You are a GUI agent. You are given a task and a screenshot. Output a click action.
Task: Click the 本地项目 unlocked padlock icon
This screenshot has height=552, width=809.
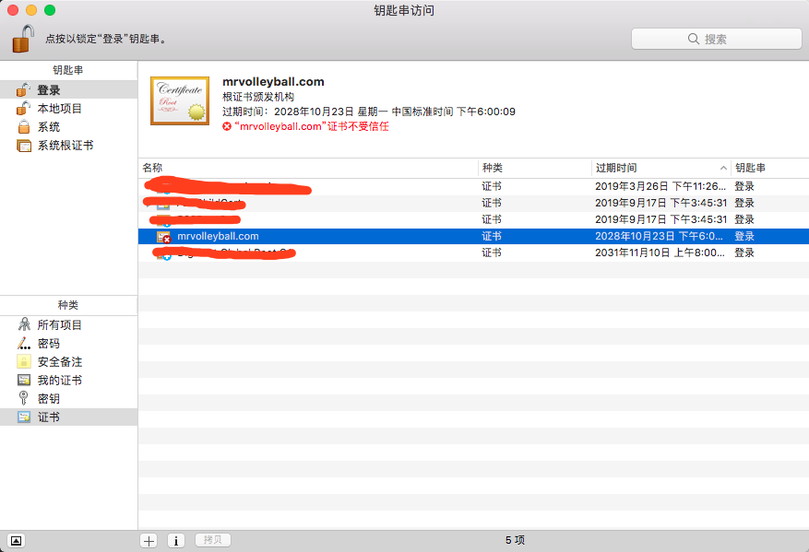coord(23,108)
